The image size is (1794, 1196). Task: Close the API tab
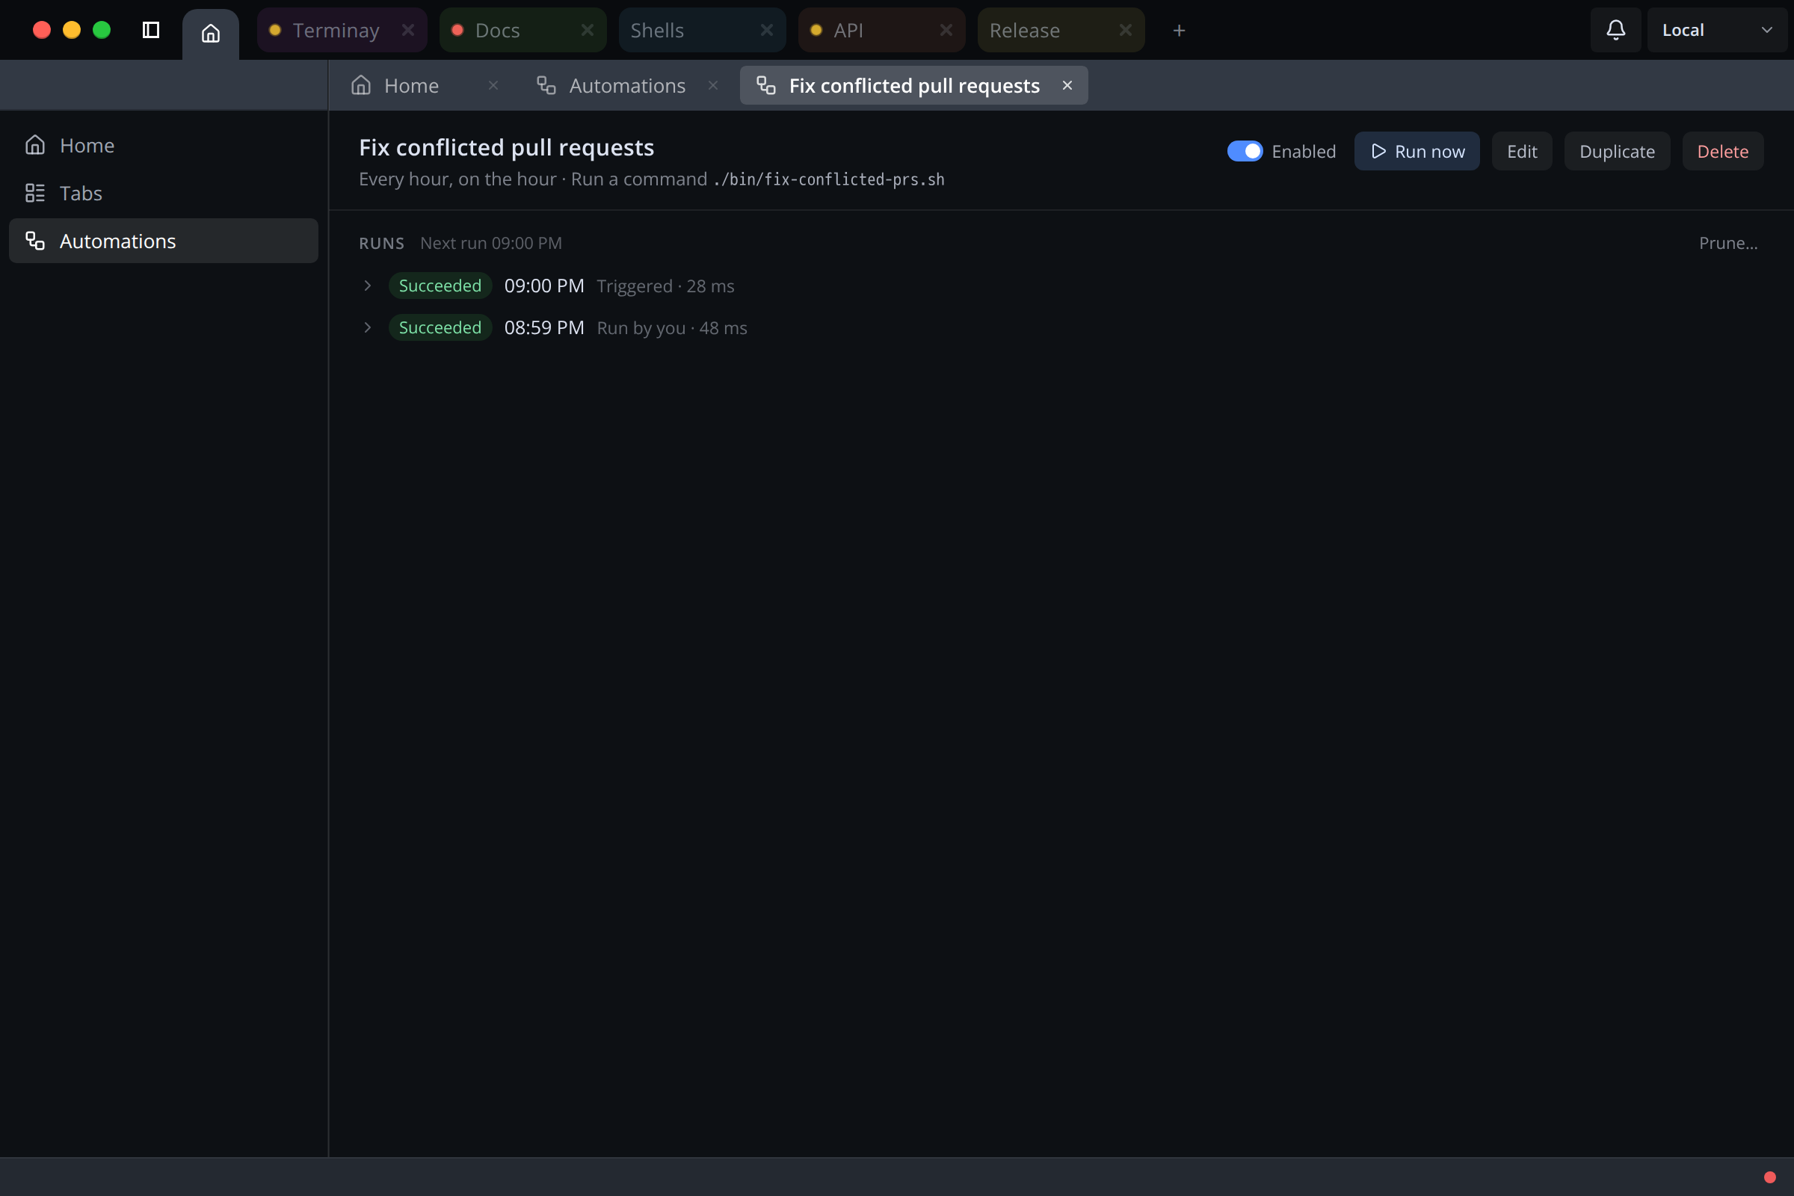(946, 30)
